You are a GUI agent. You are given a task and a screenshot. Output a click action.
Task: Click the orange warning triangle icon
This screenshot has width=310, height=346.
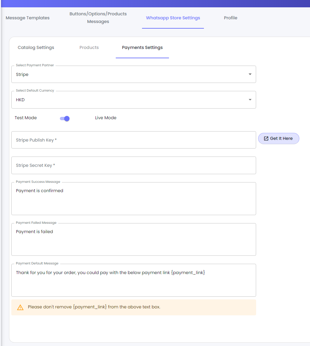click(20, 307)
